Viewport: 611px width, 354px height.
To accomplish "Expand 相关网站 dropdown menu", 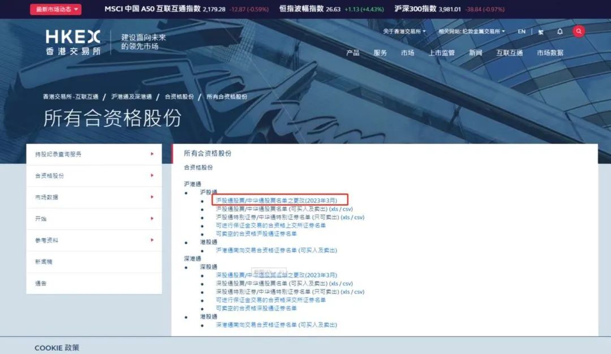I will [x=471, y=32].
